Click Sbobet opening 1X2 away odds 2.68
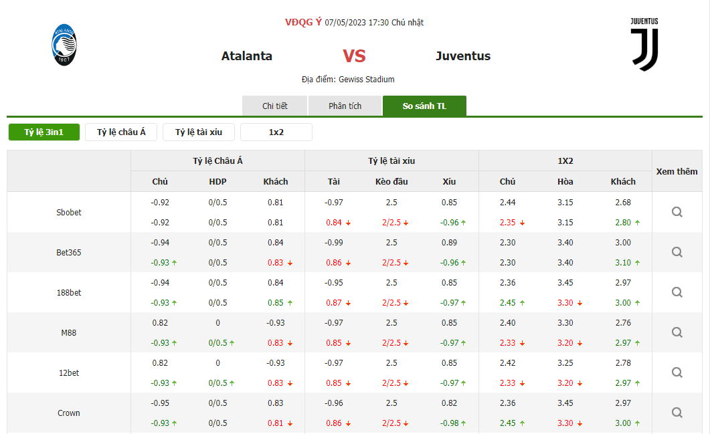Viewport: 710px width, 434px height. click(x=623, y=203)
